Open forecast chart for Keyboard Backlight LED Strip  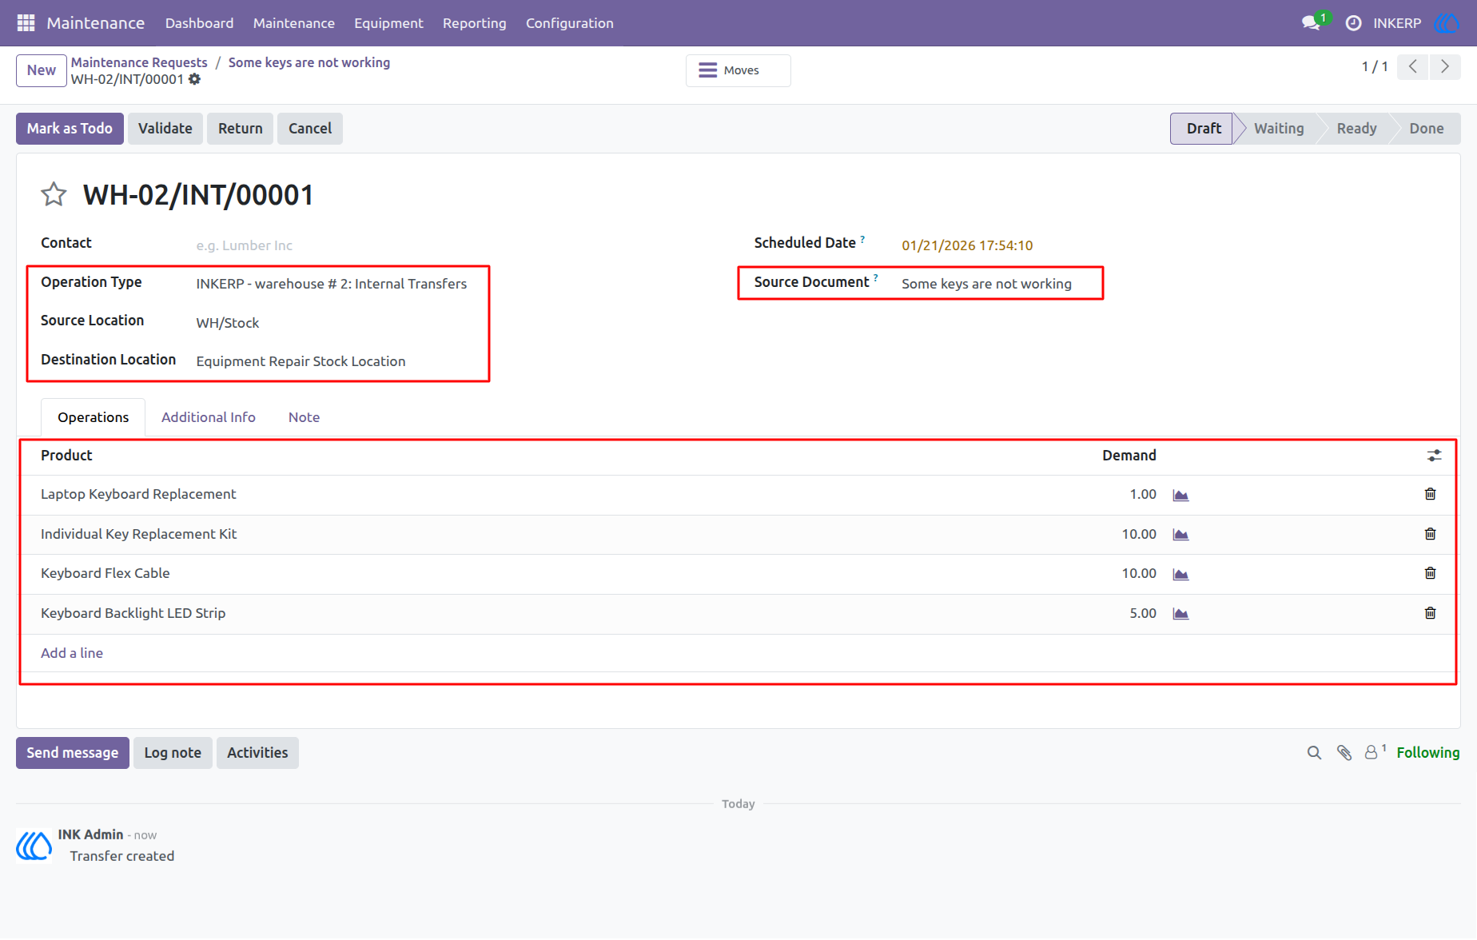pyautogui.click(x=1180, y=614)
